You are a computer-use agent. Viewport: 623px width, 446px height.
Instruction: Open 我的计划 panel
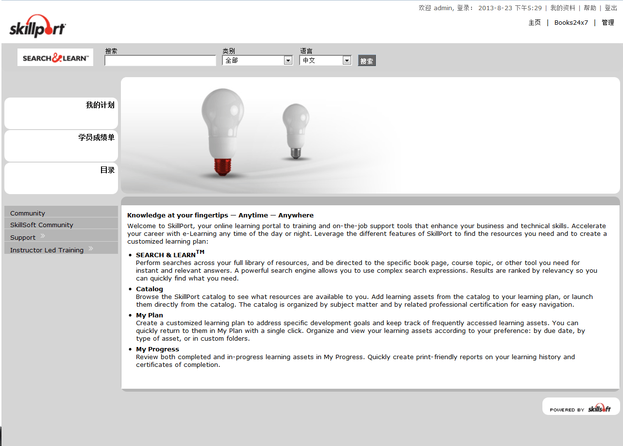coord(100,105)
